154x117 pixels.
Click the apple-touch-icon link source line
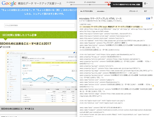(102, 101)
